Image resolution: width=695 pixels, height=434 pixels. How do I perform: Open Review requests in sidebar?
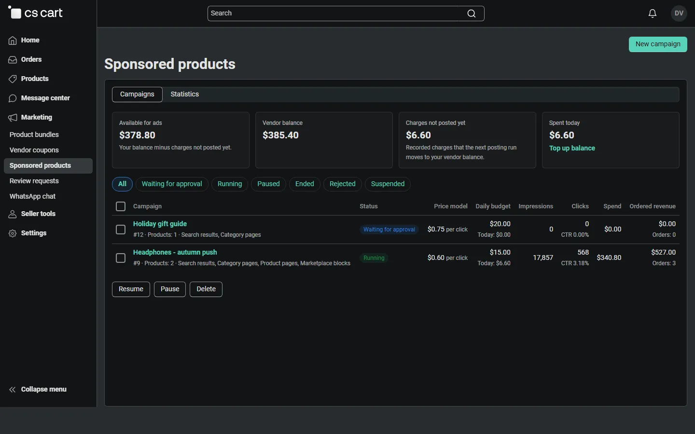click(x=48, y=181)
